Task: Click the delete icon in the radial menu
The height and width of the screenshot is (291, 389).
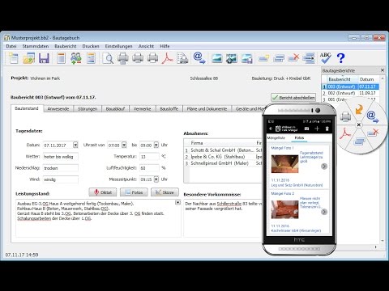Action: click(373, 133)
